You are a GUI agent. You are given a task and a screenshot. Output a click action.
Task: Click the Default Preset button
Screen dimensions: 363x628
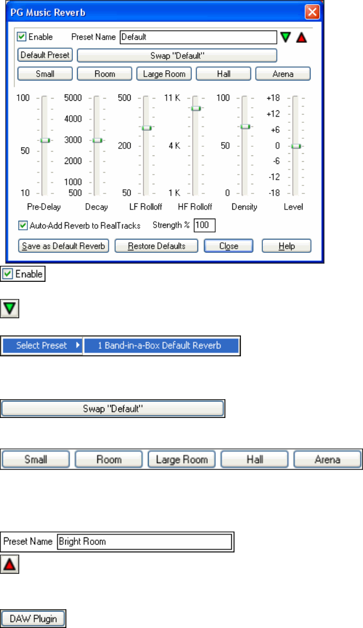[45, 55]
